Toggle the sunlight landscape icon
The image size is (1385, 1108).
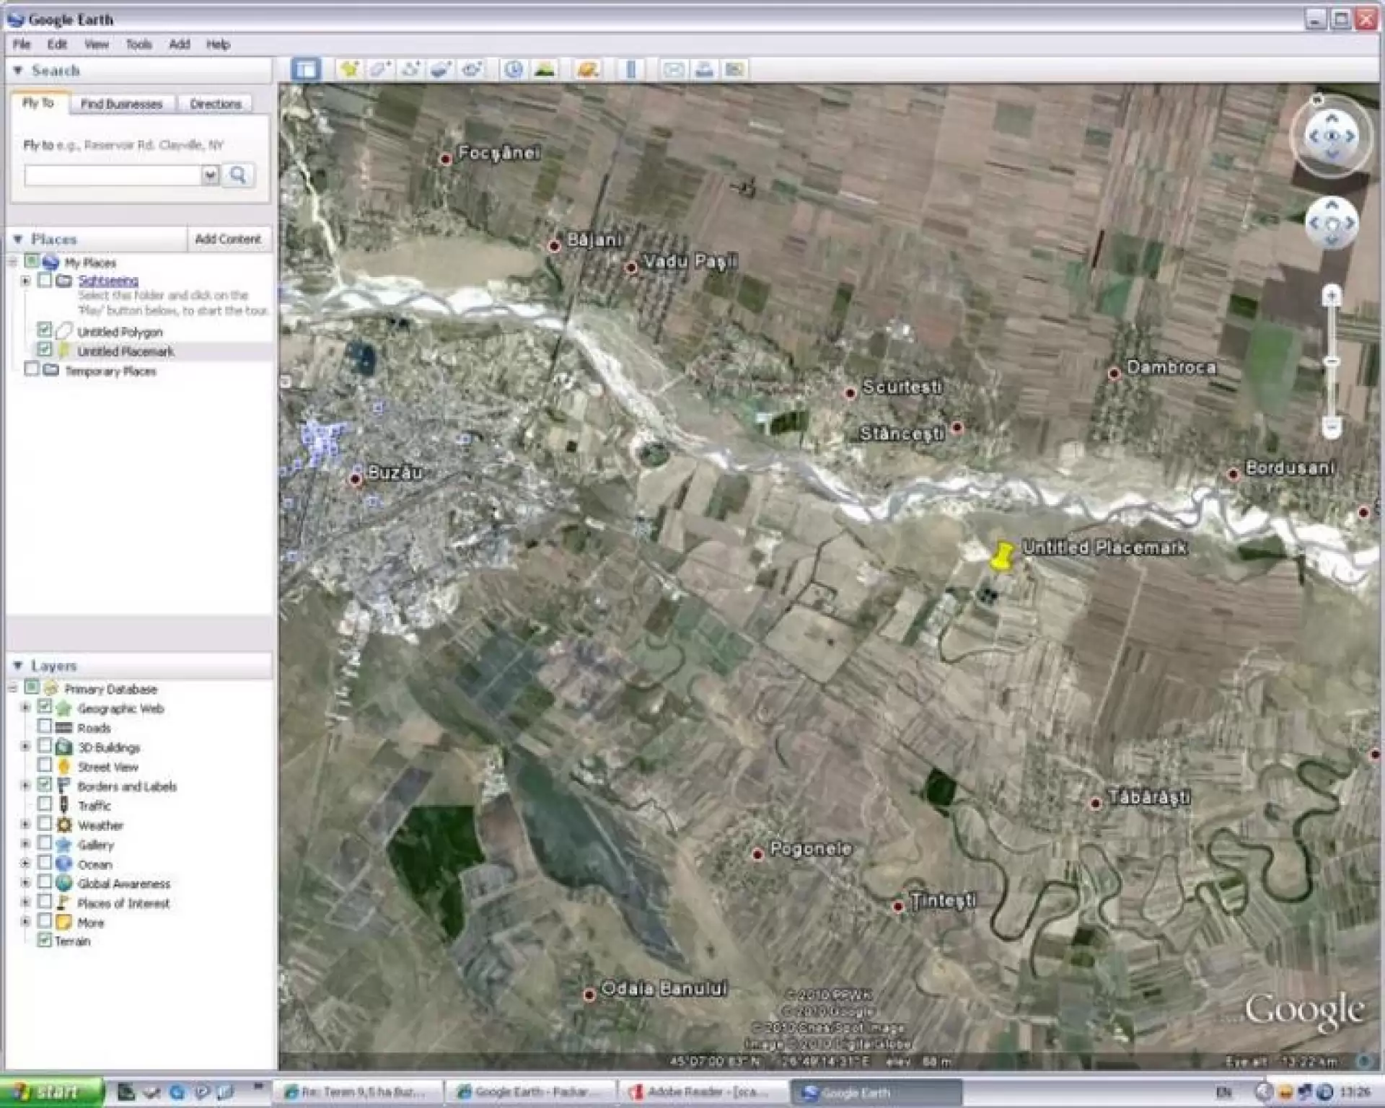click(545, 70)
